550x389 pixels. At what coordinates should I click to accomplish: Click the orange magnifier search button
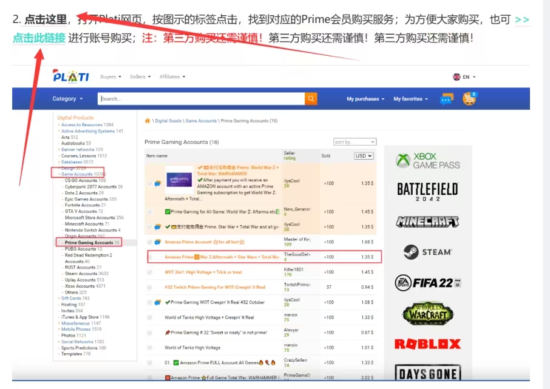click(311, 98)
